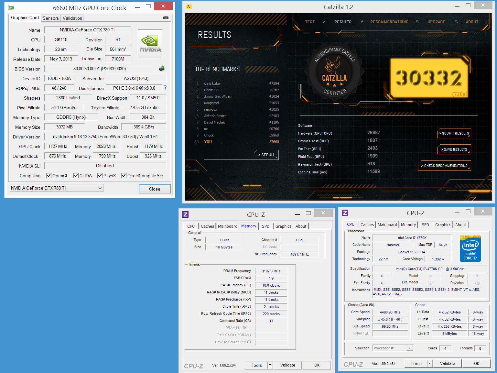Toggle the CUDA checkbox

[x=76, y=176]
